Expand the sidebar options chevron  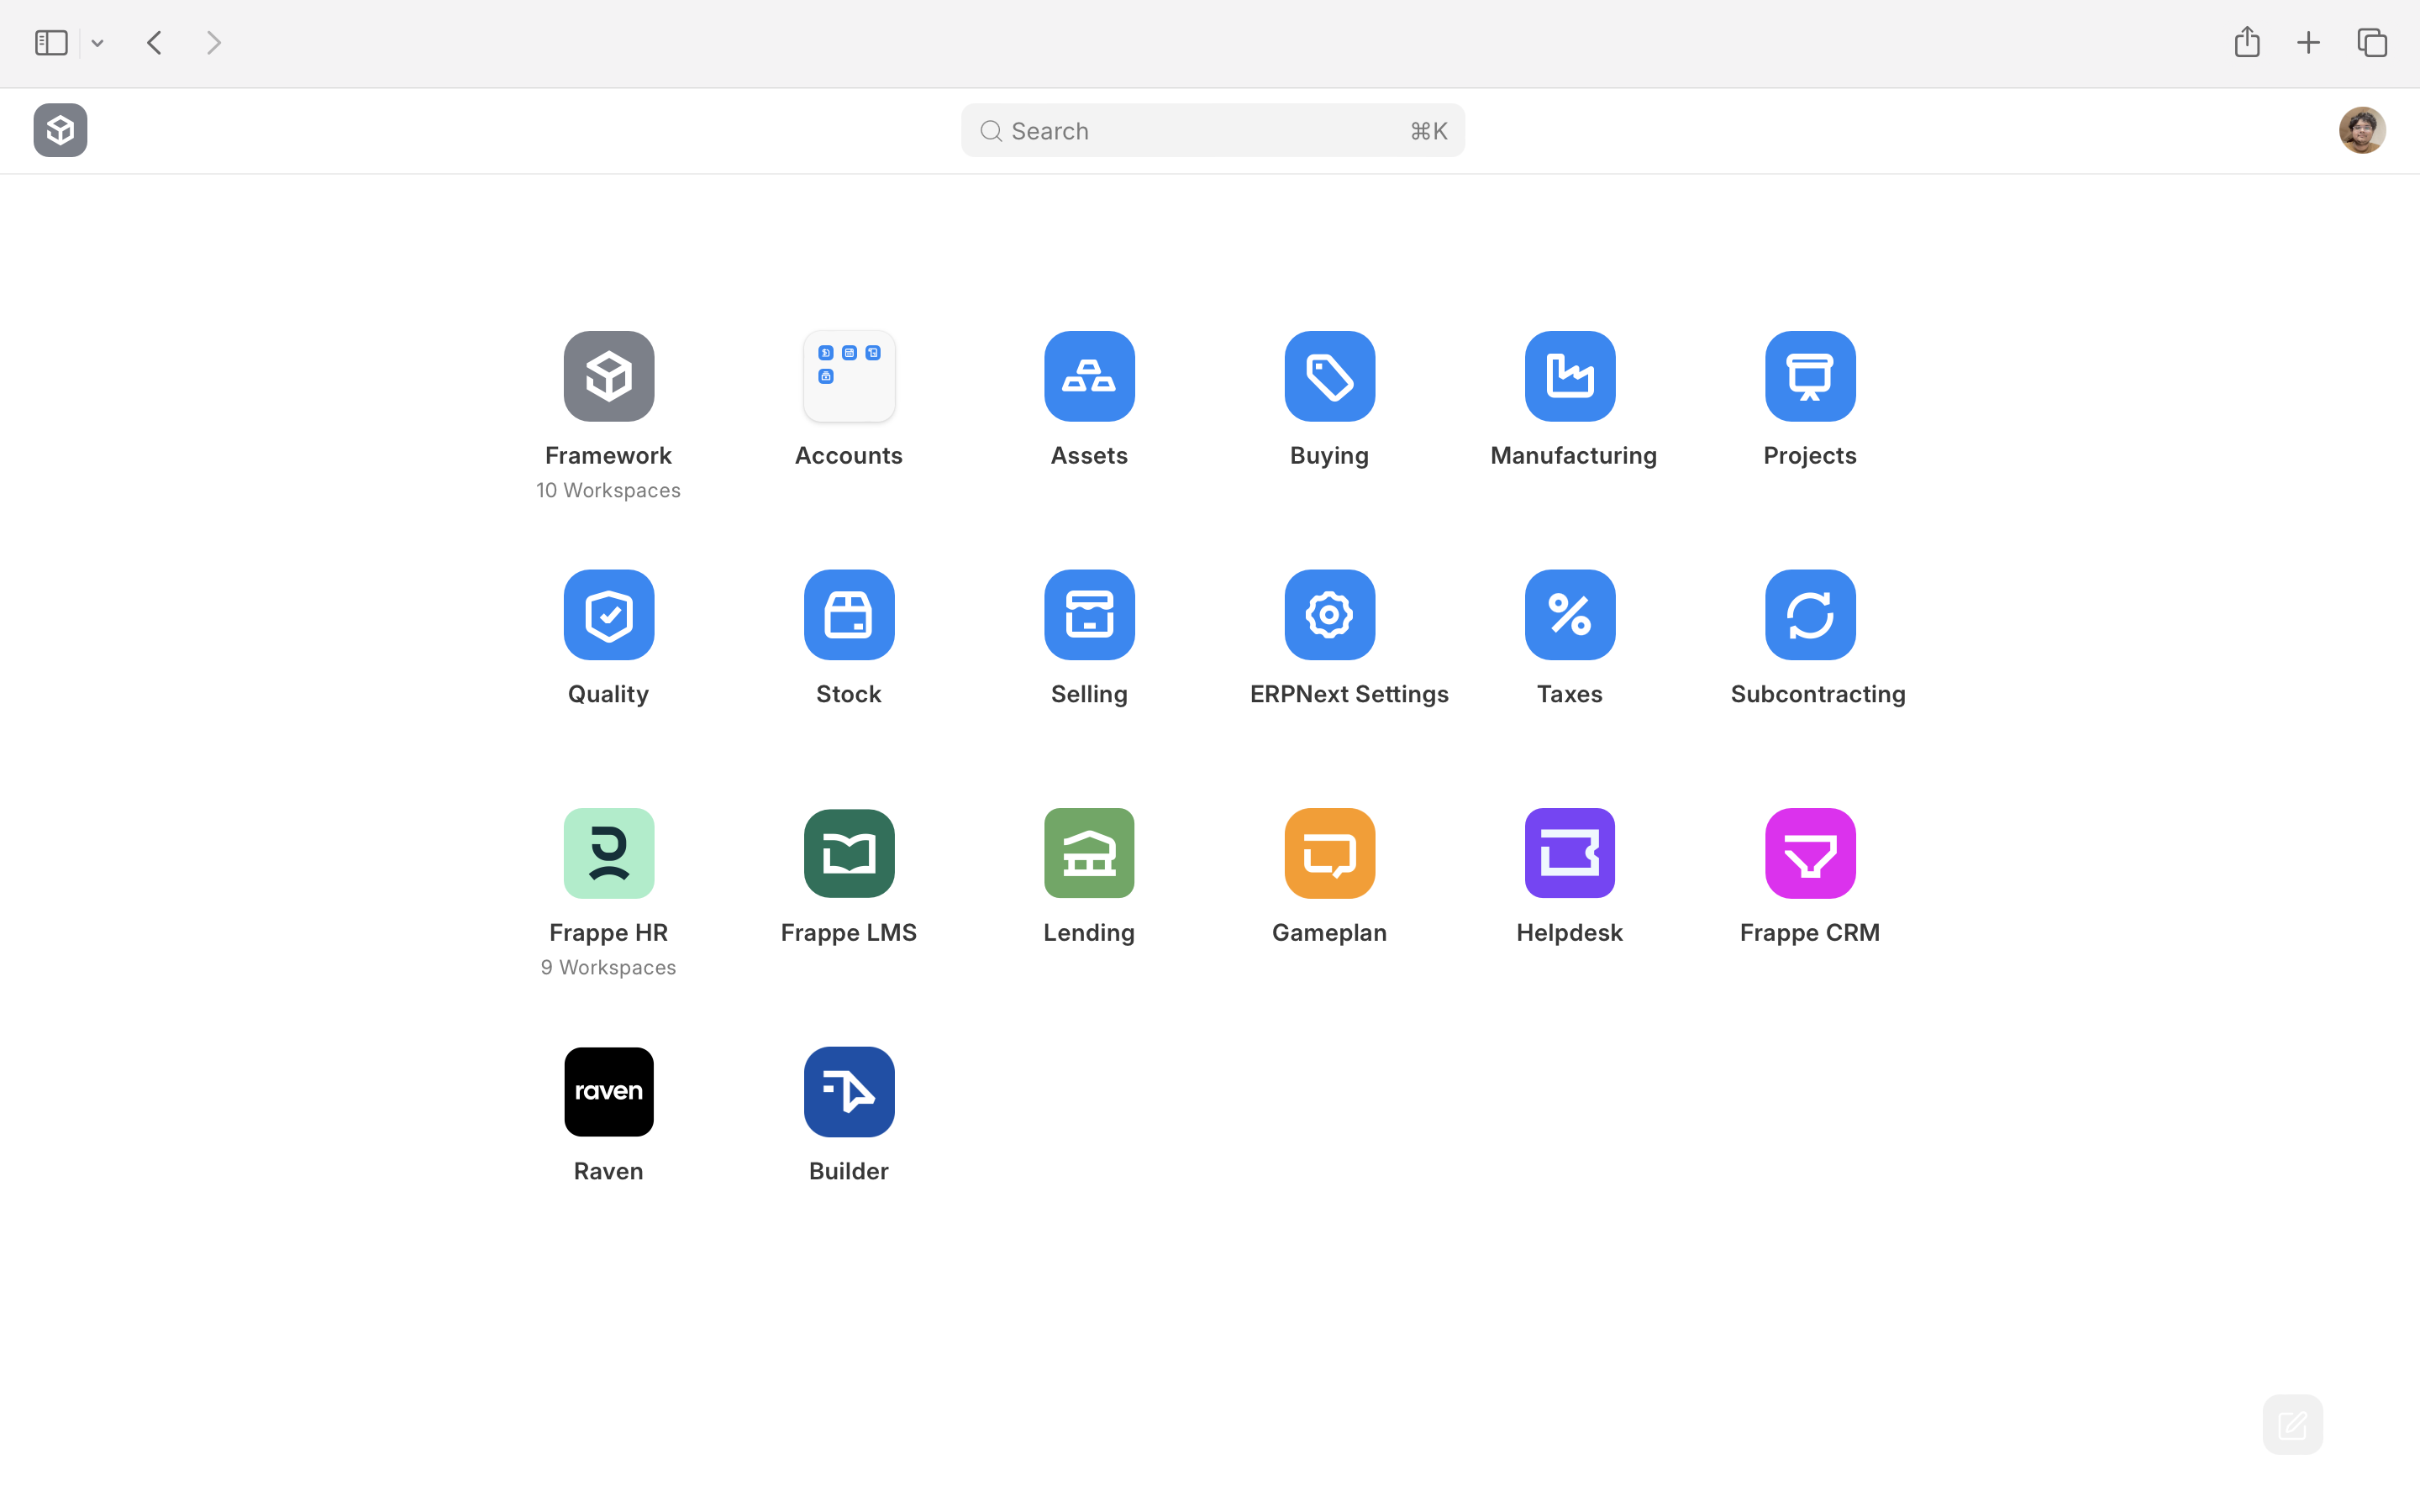97,43
